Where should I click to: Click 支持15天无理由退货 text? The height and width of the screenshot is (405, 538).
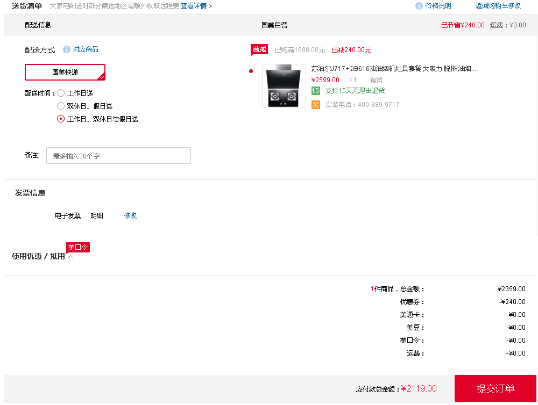[x=355, y=91]
